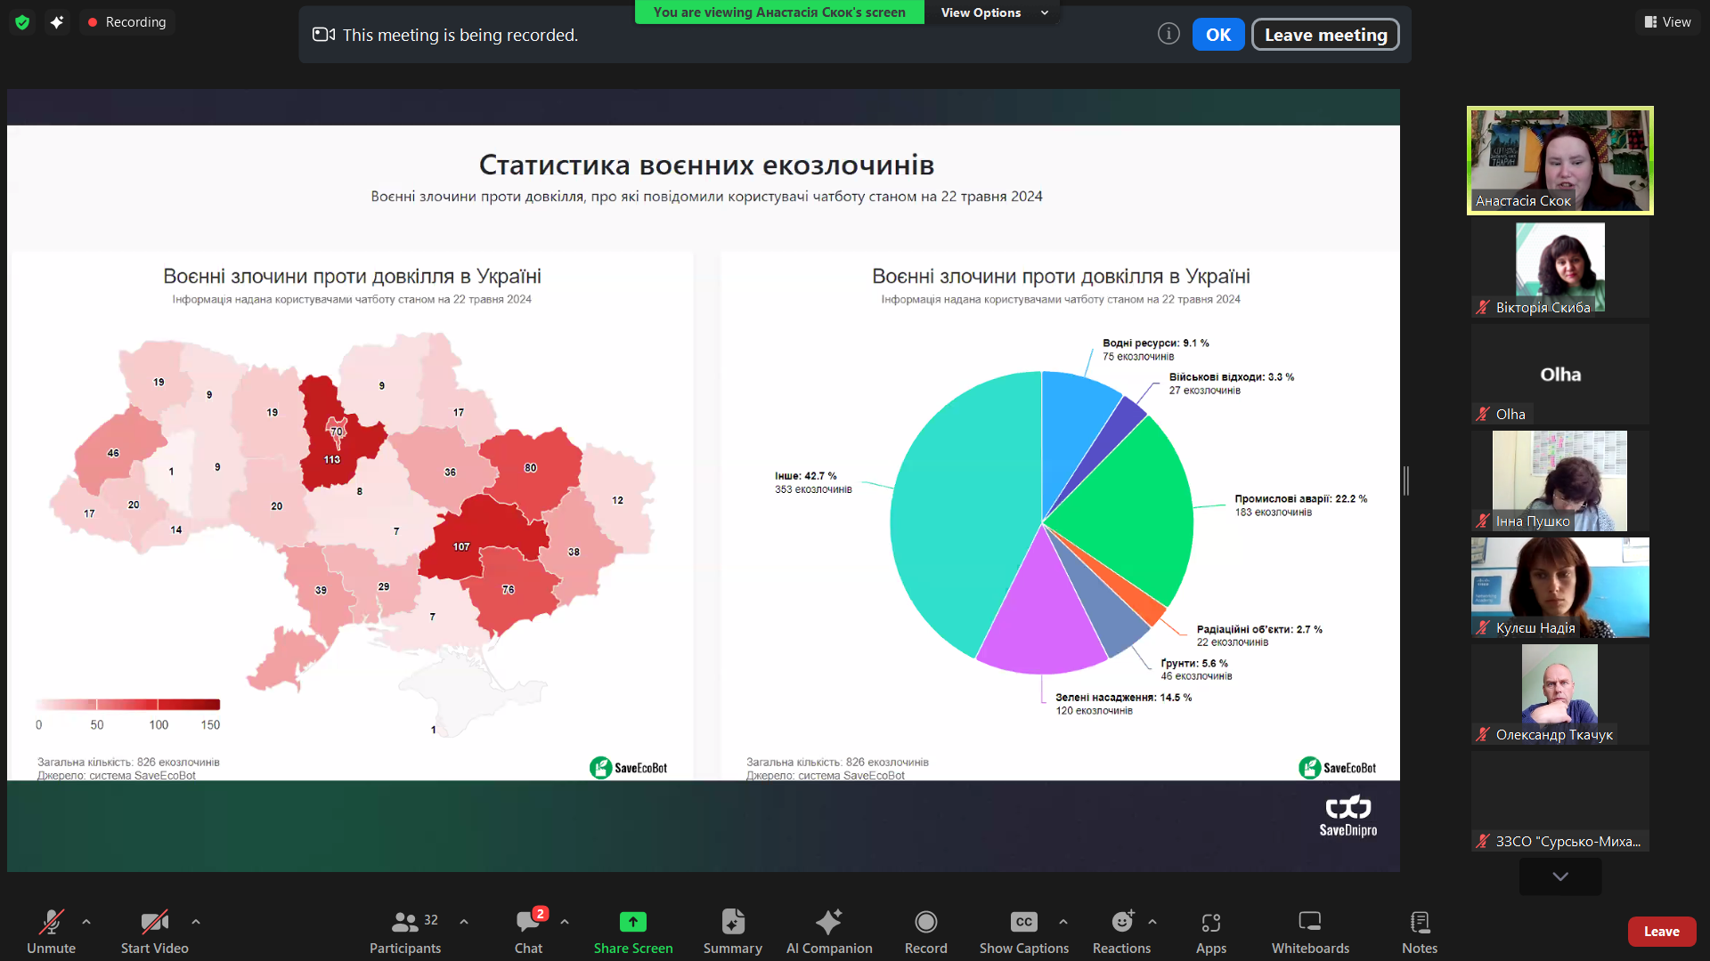Toggle Show Captions button
Viewport: 1710px width, 961px height.
[x=1023, y=922]
